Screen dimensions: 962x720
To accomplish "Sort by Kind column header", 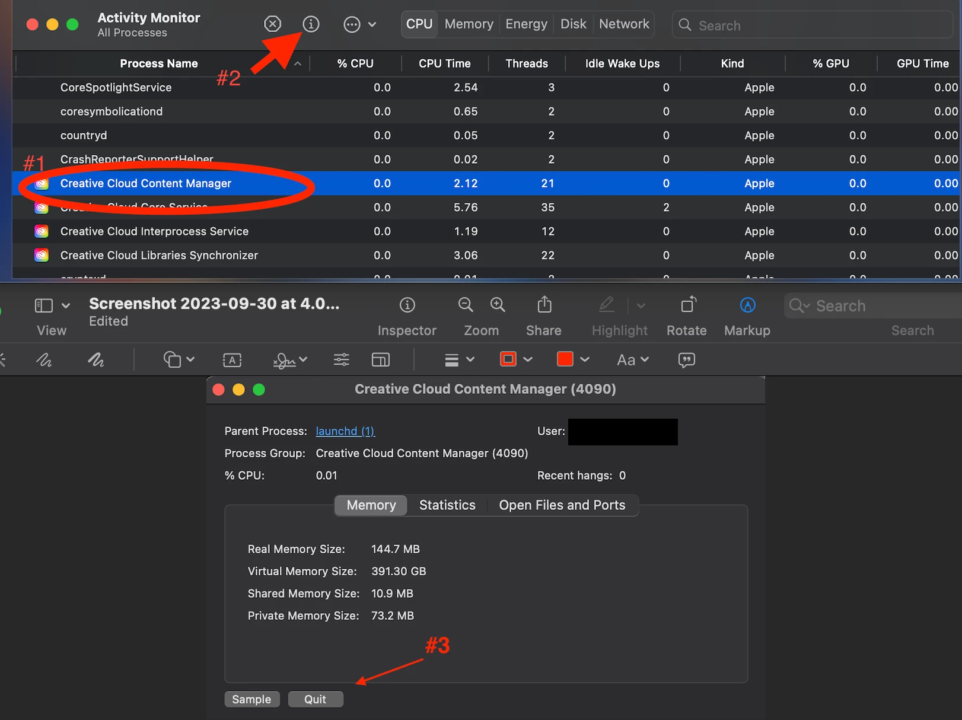I will [x=732, y=63].
